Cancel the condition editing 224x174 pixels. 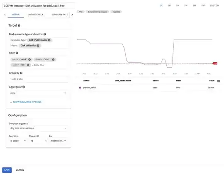point(20,170)
